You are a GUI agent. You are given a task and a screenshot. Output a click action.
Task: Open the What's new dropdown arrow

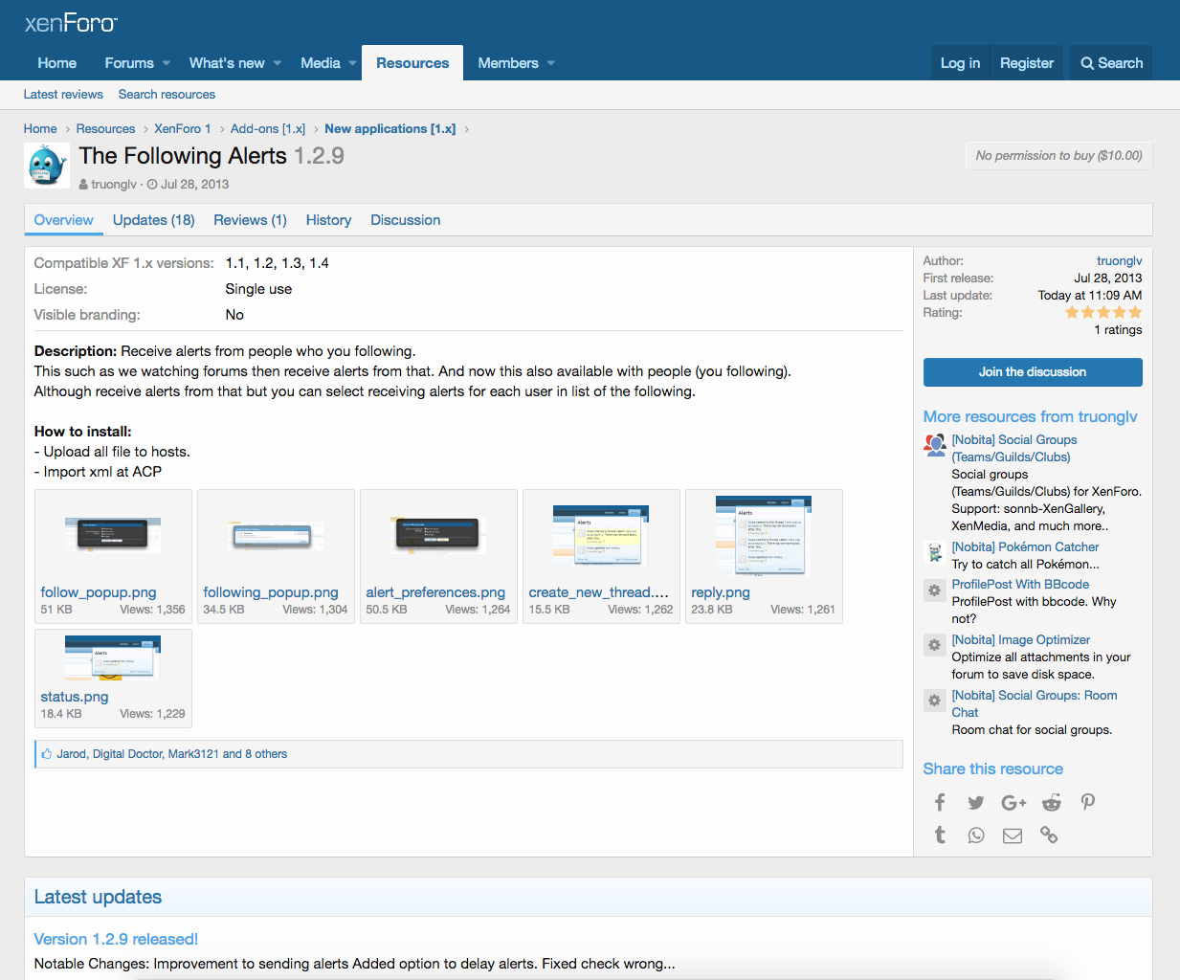[278, 63]
